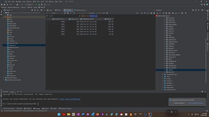This screenshot has width=209, height=117.
Task: Click Search Everywhere magnifier at top right
Action: (201, 5)
